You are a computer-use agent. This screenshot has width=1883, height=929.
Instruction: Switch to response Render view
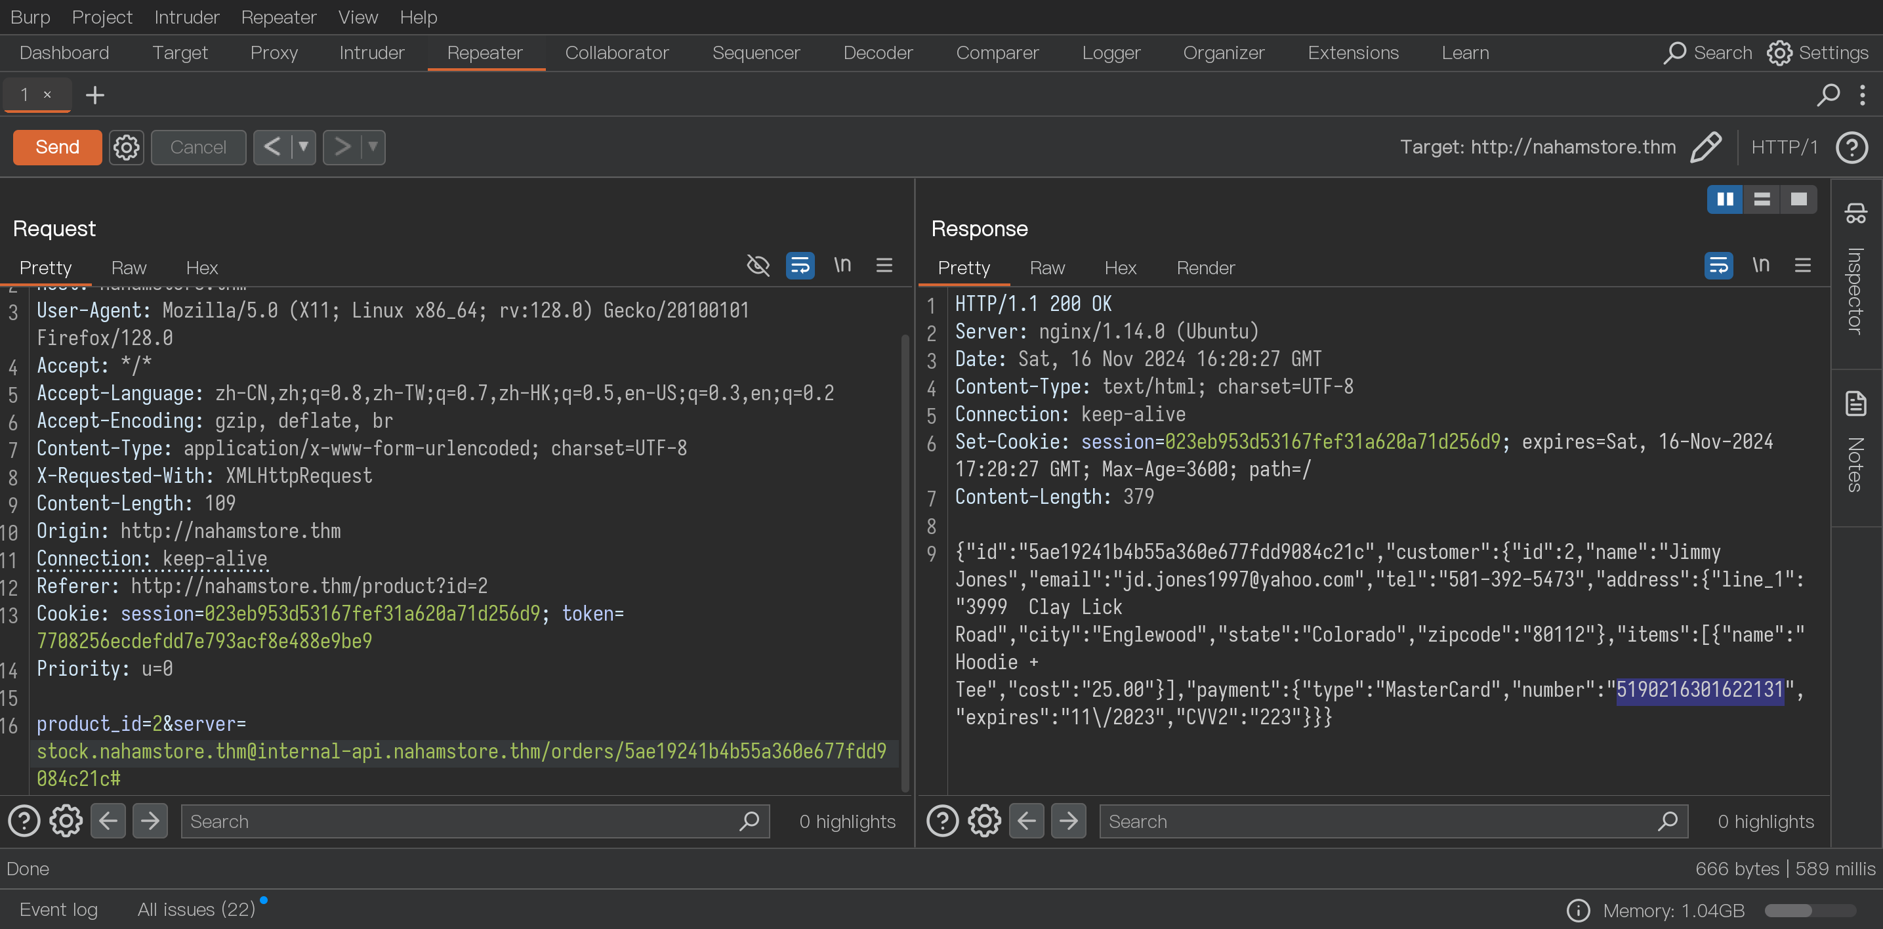[x=1205, y=268]
